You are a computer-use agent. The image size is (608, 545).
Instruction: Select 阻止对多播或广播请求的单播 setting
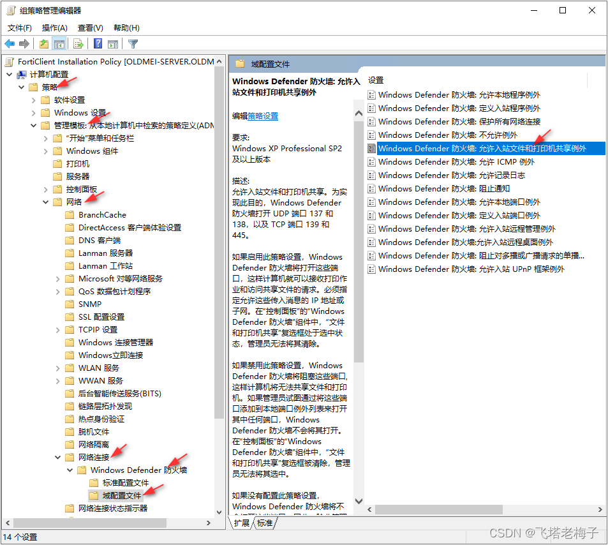(x=481, y=256)
